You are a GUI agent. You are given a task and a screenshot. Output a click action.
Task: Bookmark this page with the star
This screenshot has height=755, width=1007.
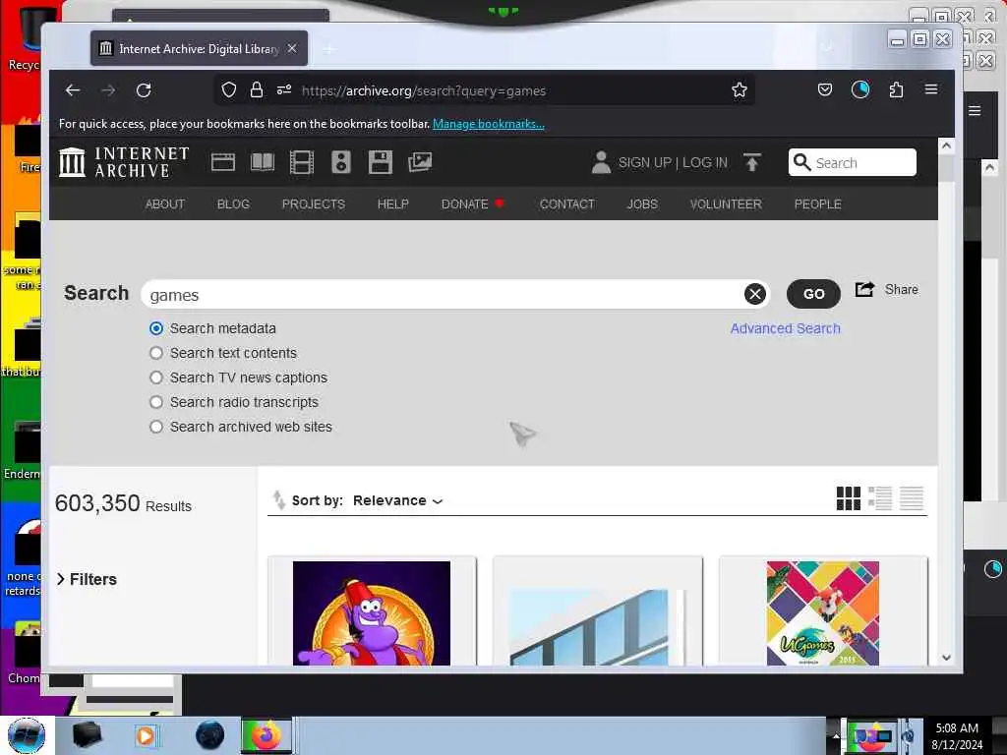tap(740, 89)
